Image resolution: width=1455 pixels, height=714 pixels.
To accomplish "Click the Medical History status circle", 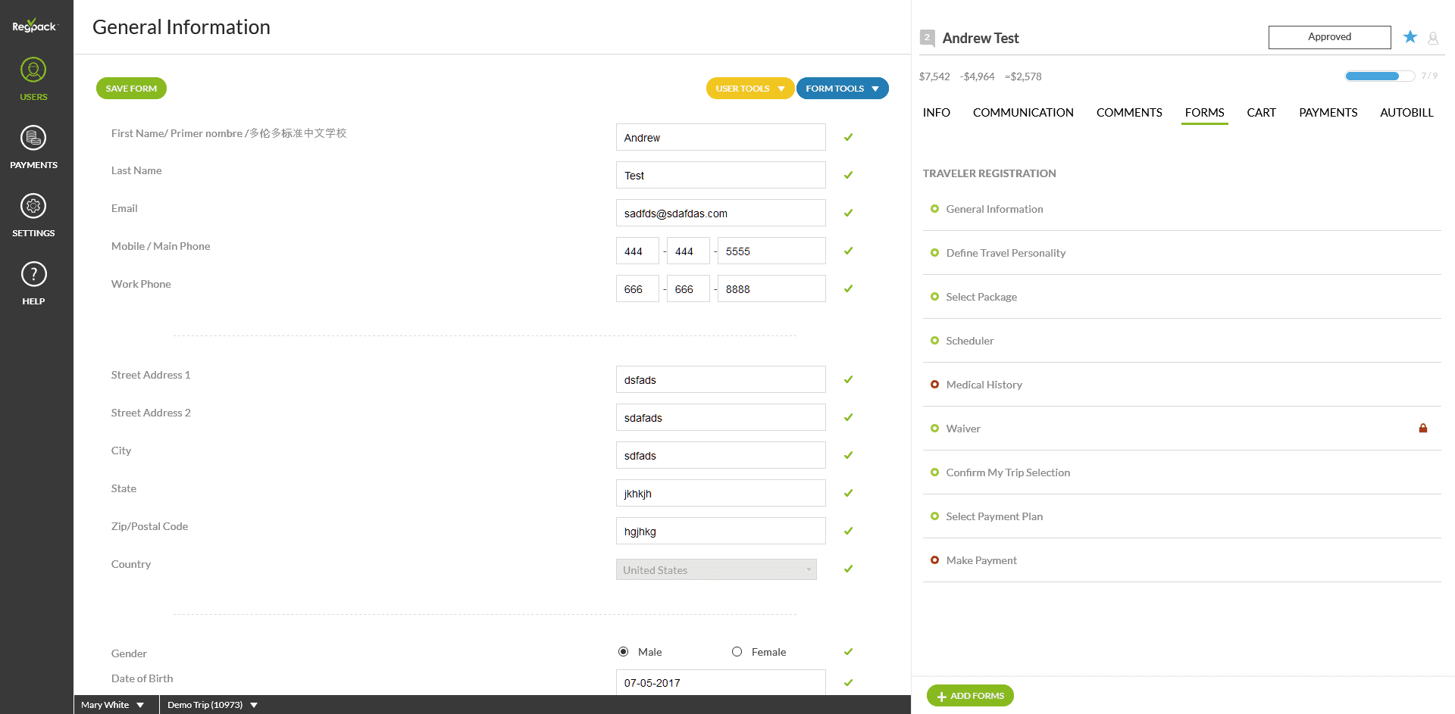I will [934, 385].
